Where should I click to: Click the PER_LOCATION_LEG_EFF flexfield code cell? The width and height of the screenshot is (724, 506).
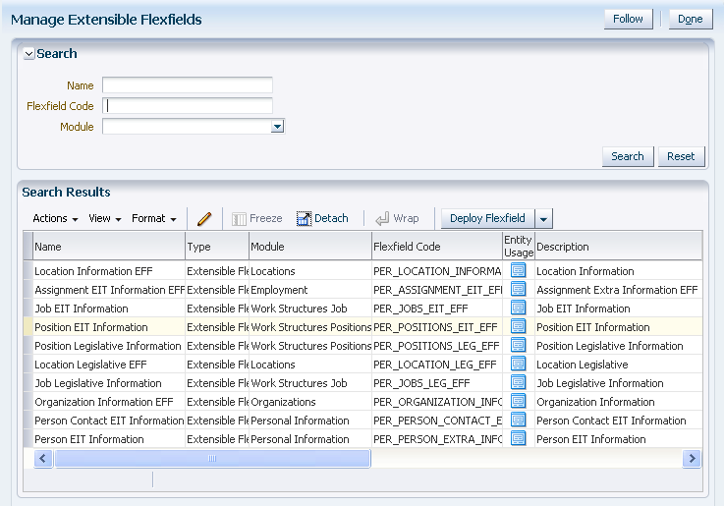click(x=437, y=365)
